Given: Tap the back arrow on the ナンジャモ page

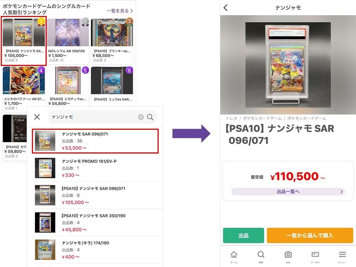Looking at the screenshot, I should coord(226,8).
